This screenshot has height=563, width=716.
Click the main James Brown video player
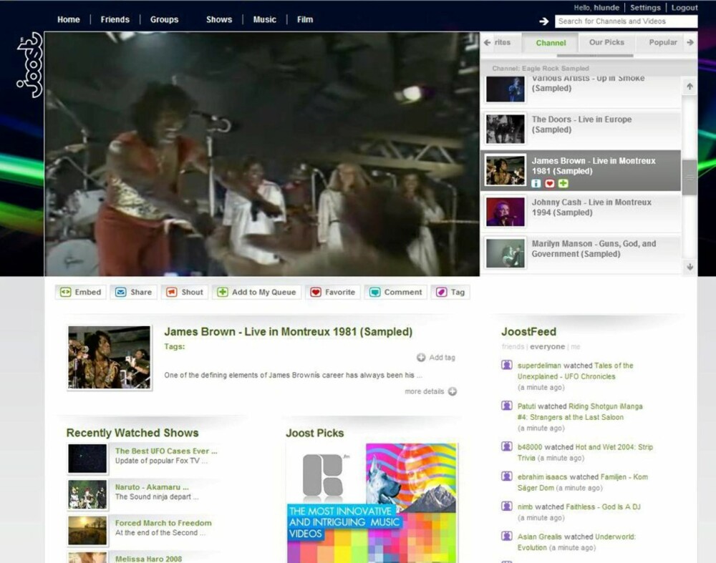pyautogui.click(x=262, y=155)
